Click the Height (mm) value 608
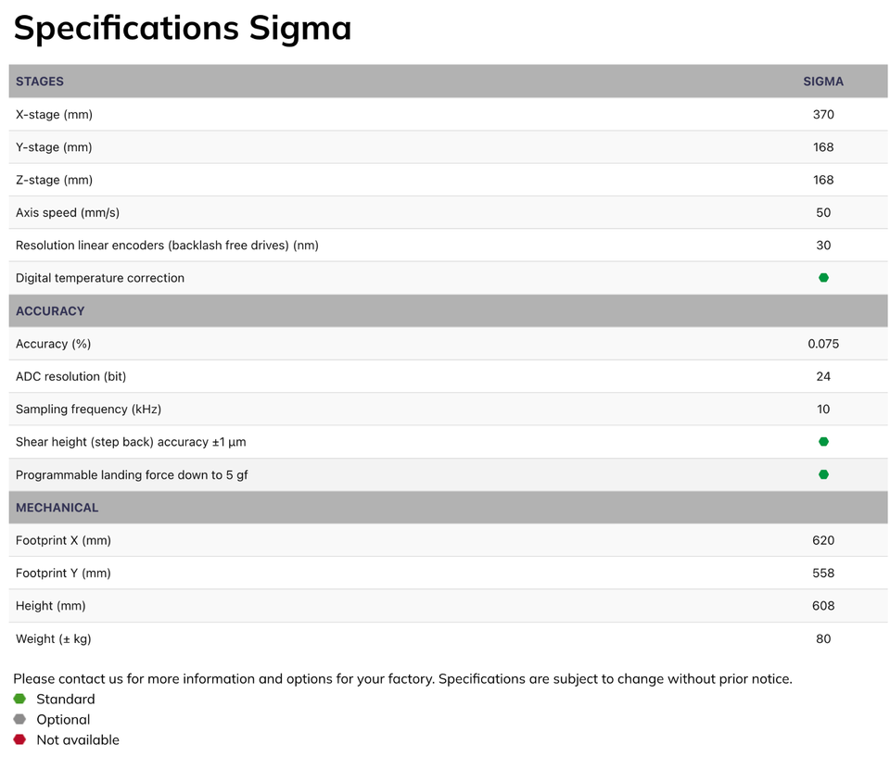The image size is (890, 757). click(x=823, y=606)
